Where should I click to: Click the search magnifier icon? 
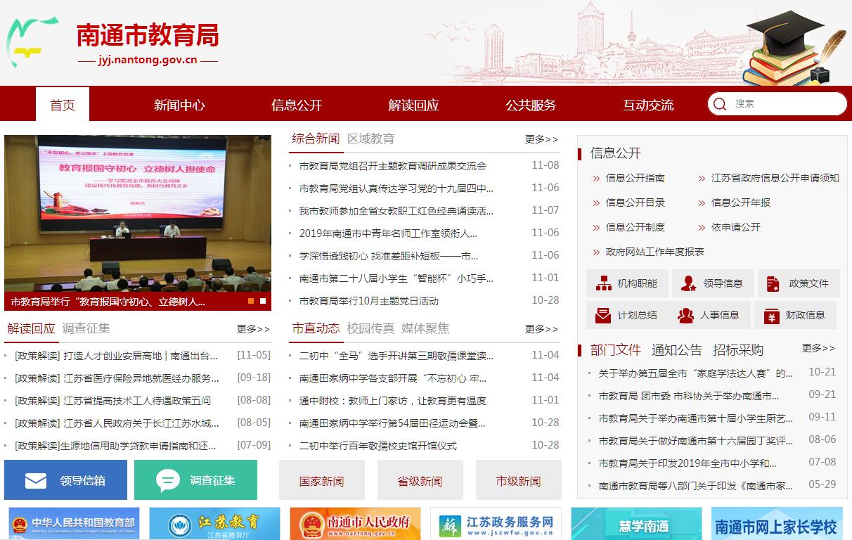(719, 104)
